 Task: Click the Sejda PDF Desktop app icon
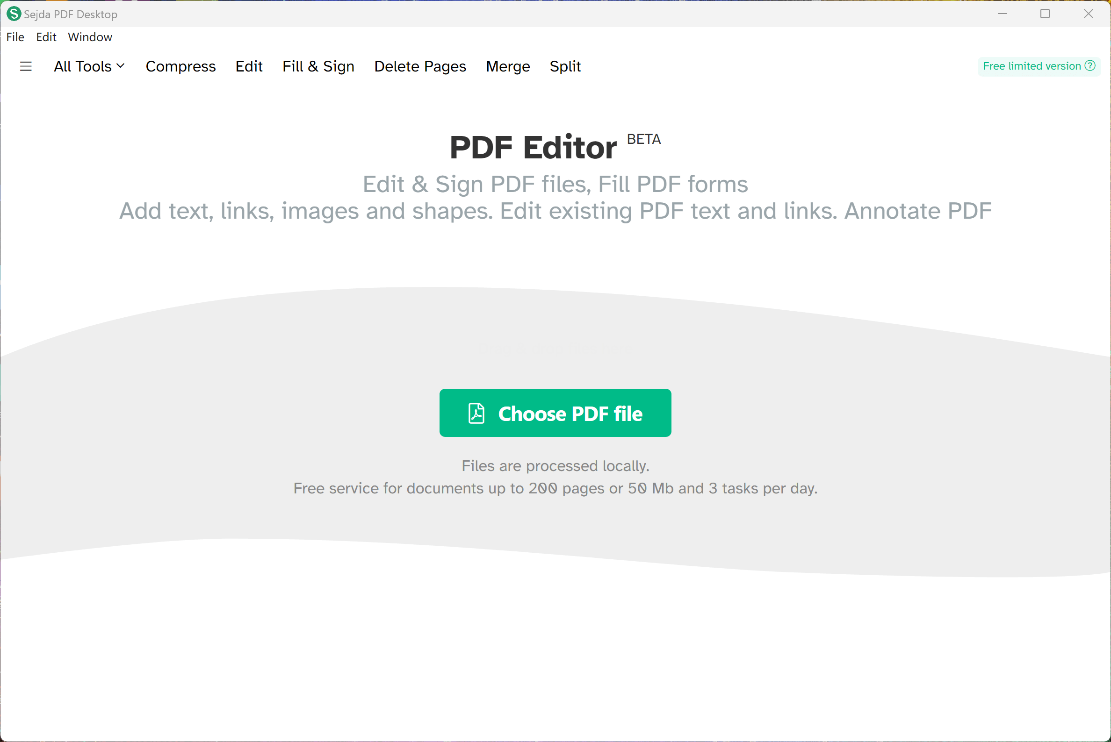pos(13,13)
